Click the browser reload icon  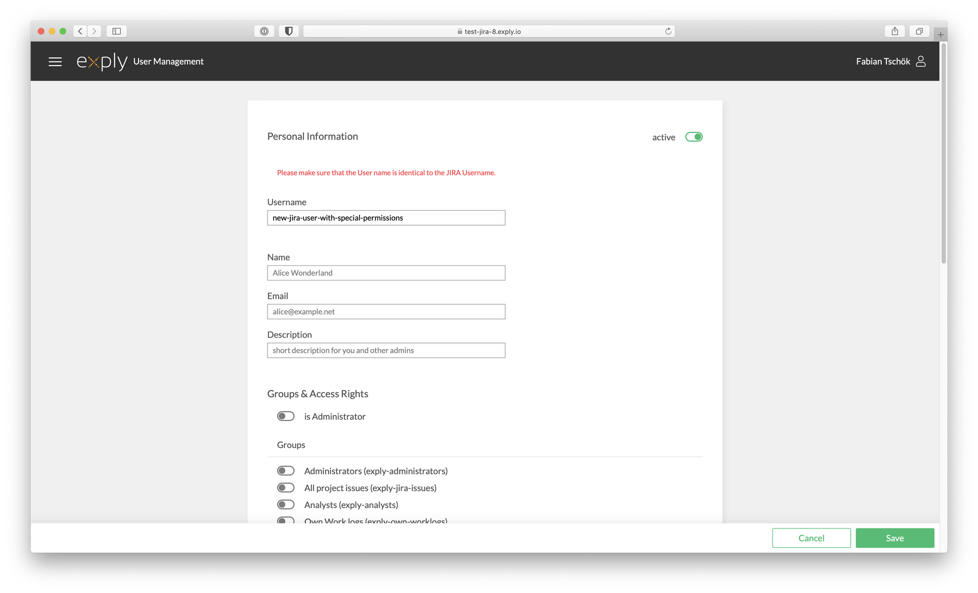[x=668, y=31]
